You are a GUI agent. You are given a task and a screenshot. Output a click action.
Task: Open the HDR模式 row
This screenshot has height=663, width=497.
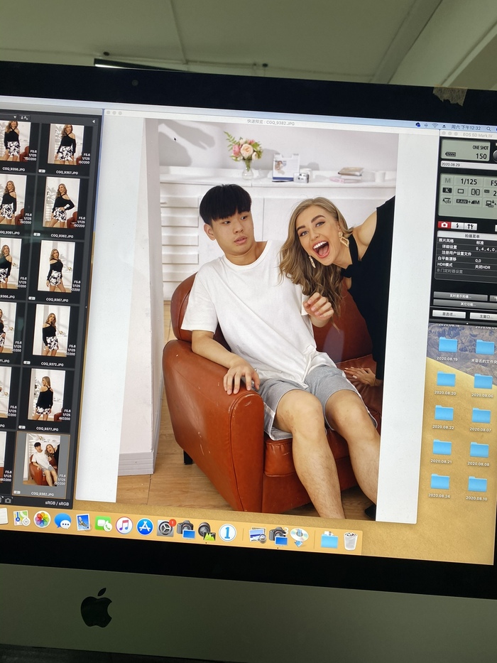click(467, 265)
